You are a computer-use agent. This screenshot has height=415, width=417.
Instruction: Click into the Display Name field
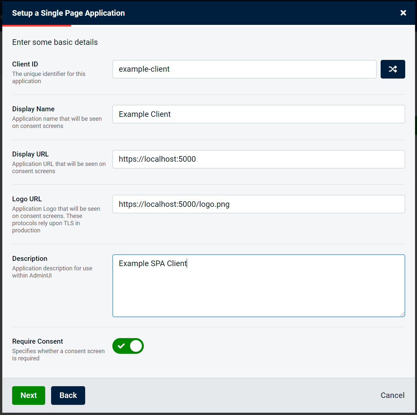tap(258, 114)
